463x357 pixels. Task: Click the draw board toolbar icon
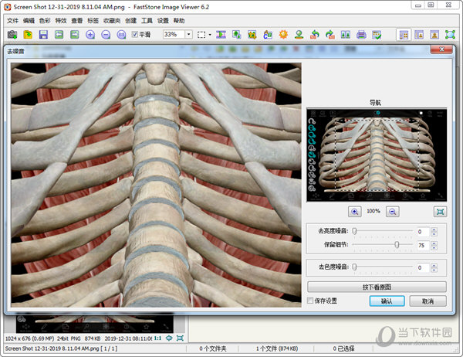point(268,35)
